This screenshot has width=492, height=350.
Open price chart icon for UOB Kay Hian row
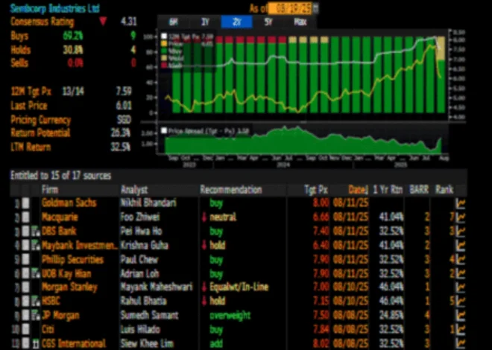click(460, 274)
